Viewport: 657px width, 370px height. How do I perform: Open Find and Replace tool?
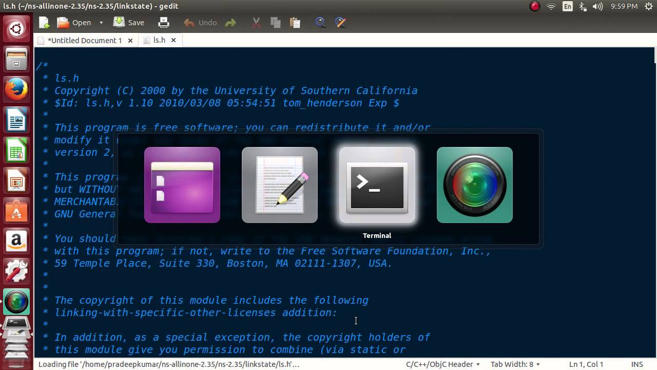tap(340, 23)
